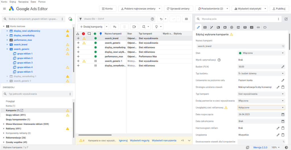
Task: Switch to the budget money tab icon
Action: 205,27
